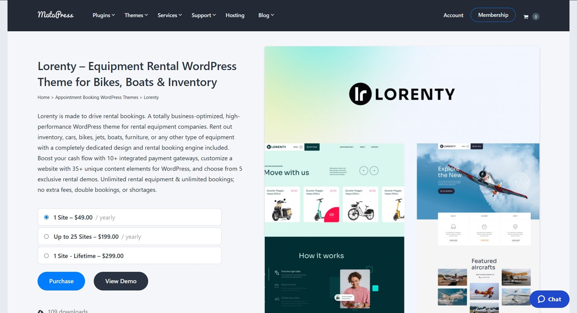The width and height of the screenshot is (577, 313).
Task: Go to the Account page
Action: [453, 15]
